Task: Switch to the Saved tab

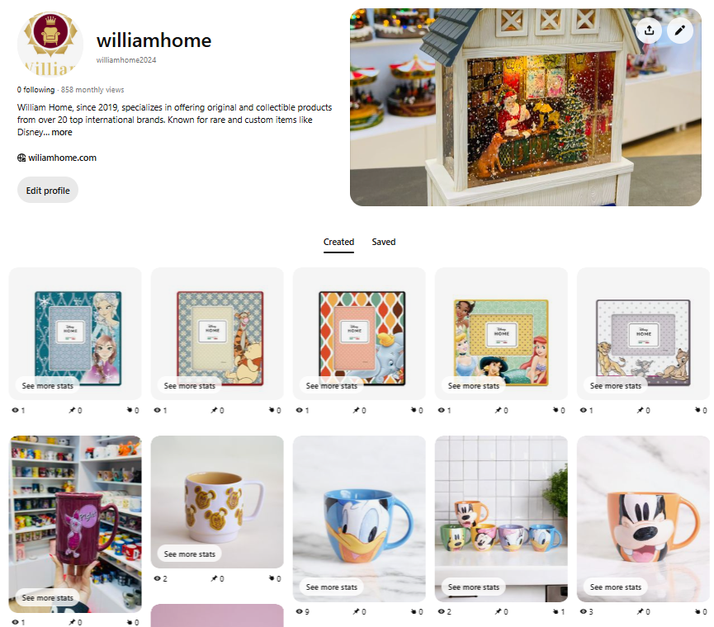Action: 383,242
